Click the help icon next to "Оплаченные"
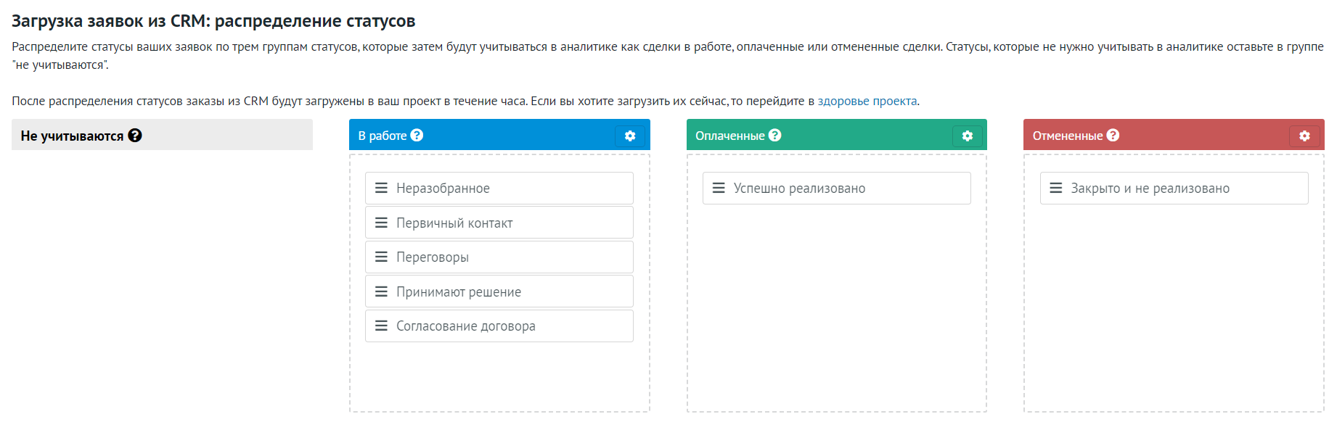The height and width of the screenshot is (422, 1337). coord(774,135)
